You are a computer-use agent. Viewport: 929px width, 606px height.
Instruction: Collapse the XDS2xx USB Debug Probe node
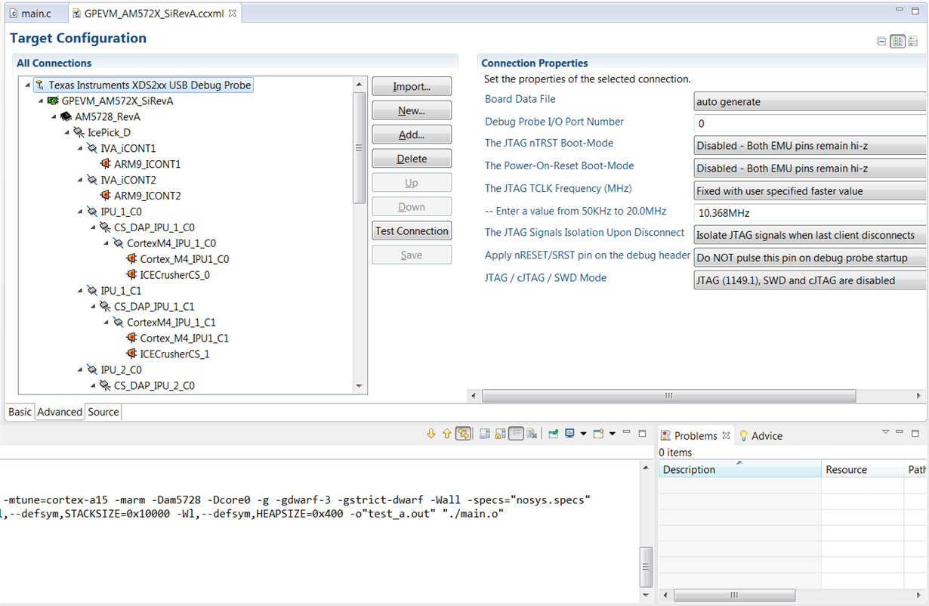[28, 85]
